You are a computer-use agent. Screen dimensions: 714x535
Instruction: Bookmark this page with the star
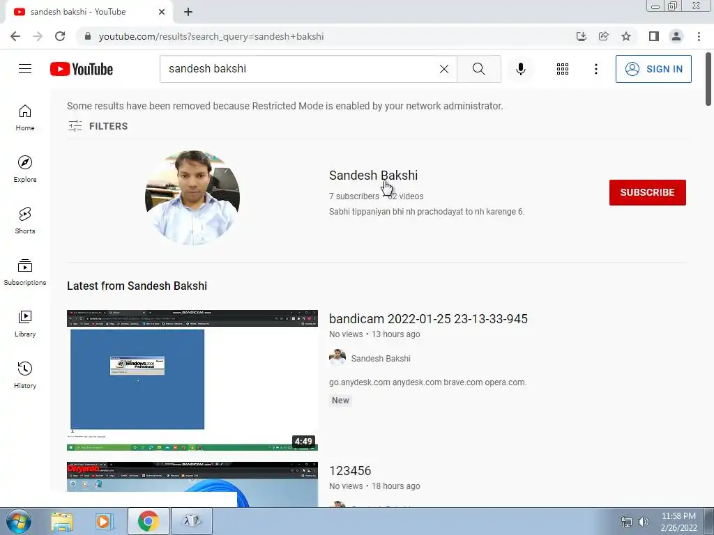tap(626, 36)
